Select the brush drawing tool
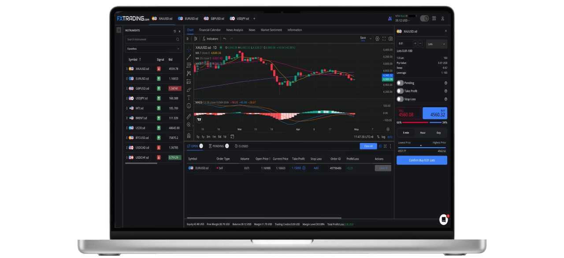 point(189,89)
